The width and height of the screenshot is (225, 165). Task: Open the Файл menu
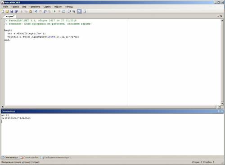6,7
